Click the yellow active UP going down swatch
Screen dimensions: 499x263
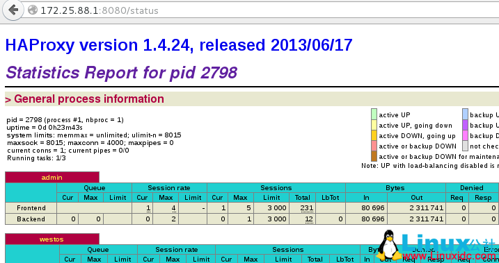(x=374, y=126)
